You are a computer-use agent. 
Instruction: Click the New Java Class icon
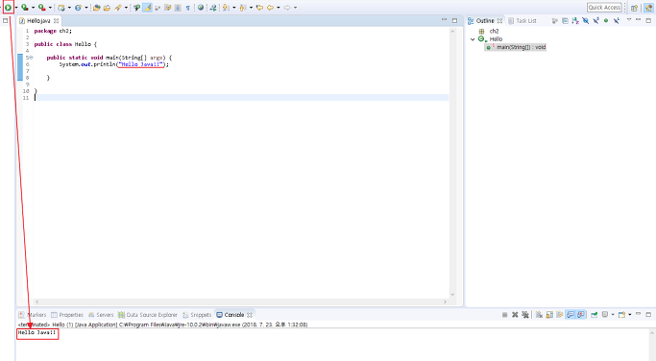click(x=78, y=8)
